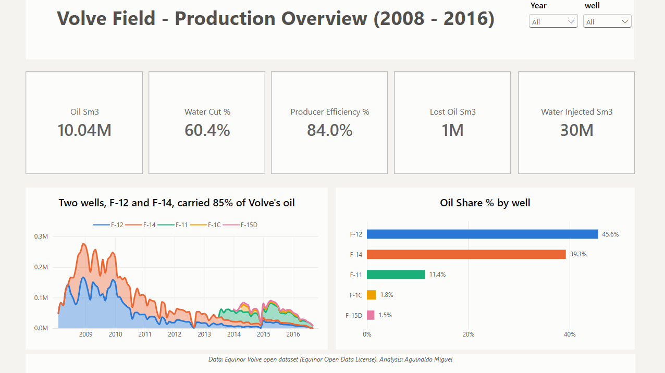The image size is (665, 373).
Task: Click the 20% axis label on bar chart
Action: pos(469,334)
